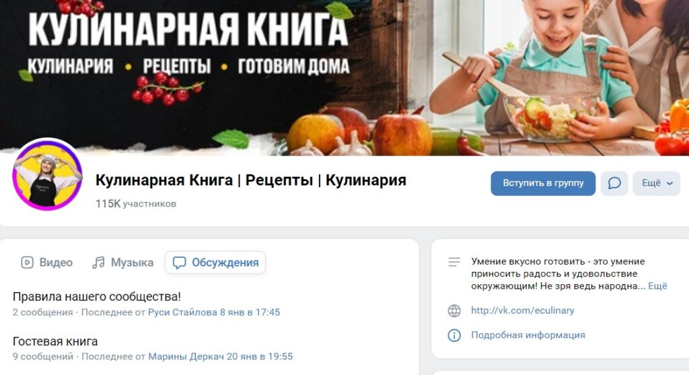Expand full description via Ещё link
Viewport: 689px width, 375px height.
pos(658,285)
